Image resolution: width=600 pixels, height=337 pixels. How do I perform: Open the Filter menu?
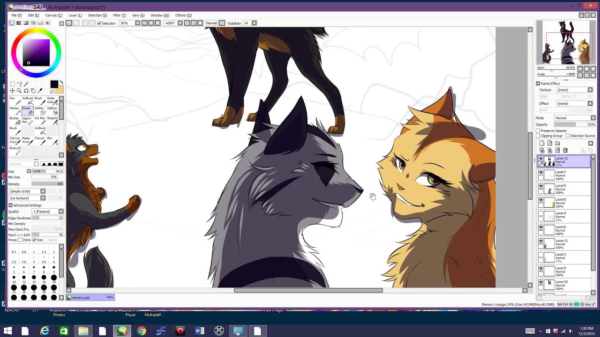point(119,15)
